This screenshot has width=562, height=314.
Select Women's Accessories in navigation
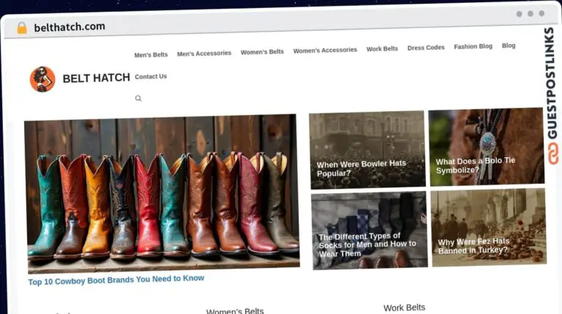click(x=325, y=51)
